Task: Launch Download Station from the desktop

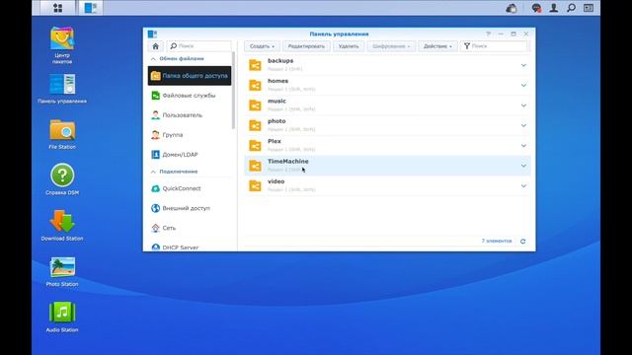Action: pyautogui.click(x=62, y=226)
